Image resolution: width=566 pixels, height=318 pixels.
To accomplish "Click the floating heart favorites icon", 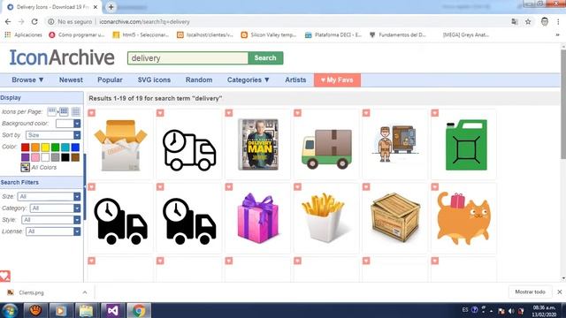I will coord(5,276).
